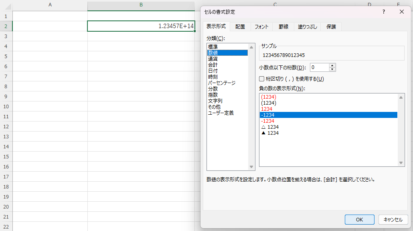
Task: Select red (1234) negative format
Action: (x=328, y=97)
